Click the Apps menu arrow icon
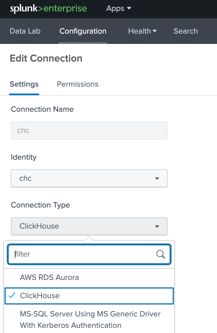 [129, 9]
